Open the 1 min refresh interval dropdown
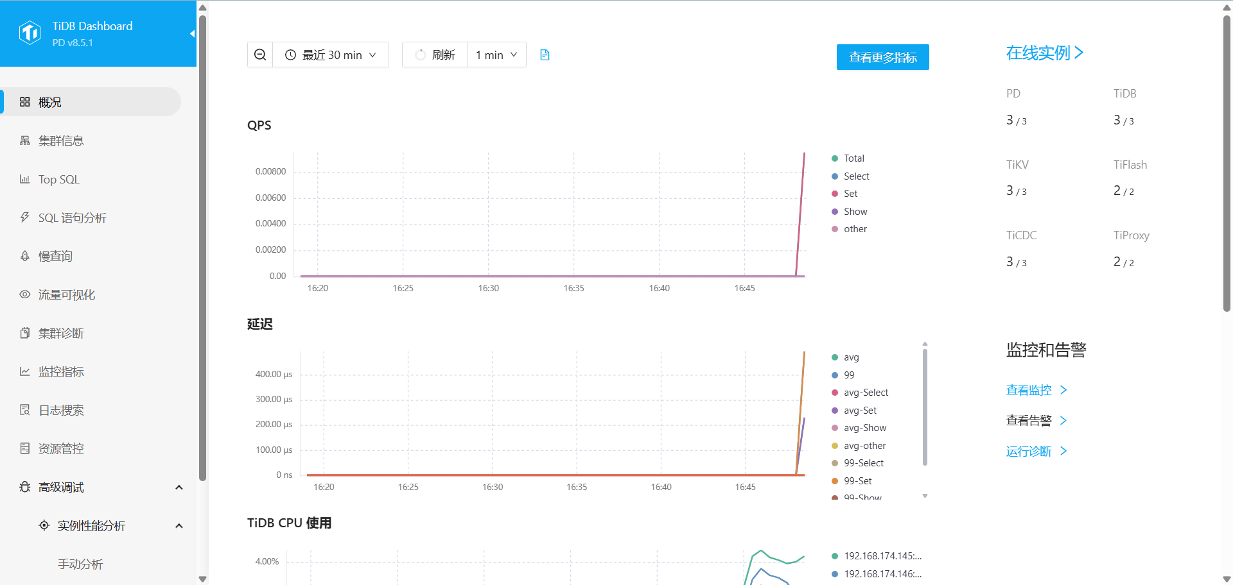Screen dimensions: 1233x585 coord(496,55)
